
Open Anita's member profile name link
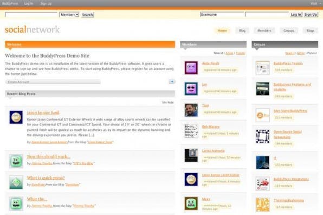click(210, 64)
